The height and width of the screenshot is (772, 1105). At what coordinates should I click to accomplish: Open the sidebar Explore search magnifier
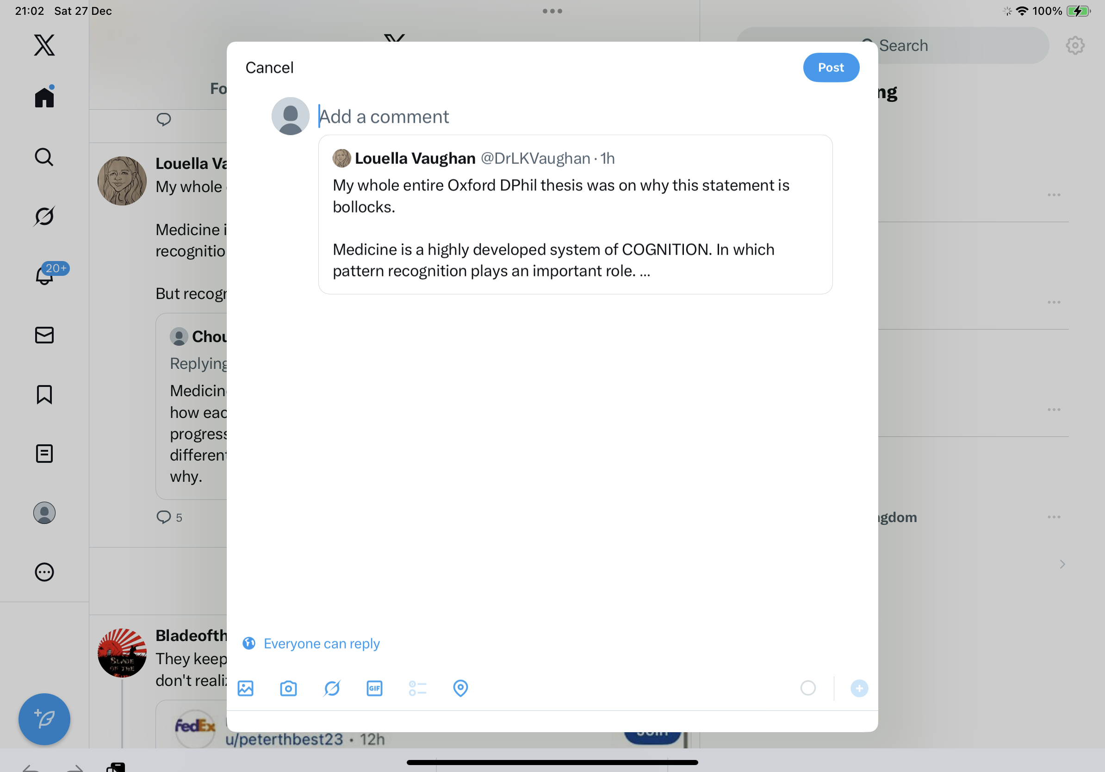pos(44,157)
